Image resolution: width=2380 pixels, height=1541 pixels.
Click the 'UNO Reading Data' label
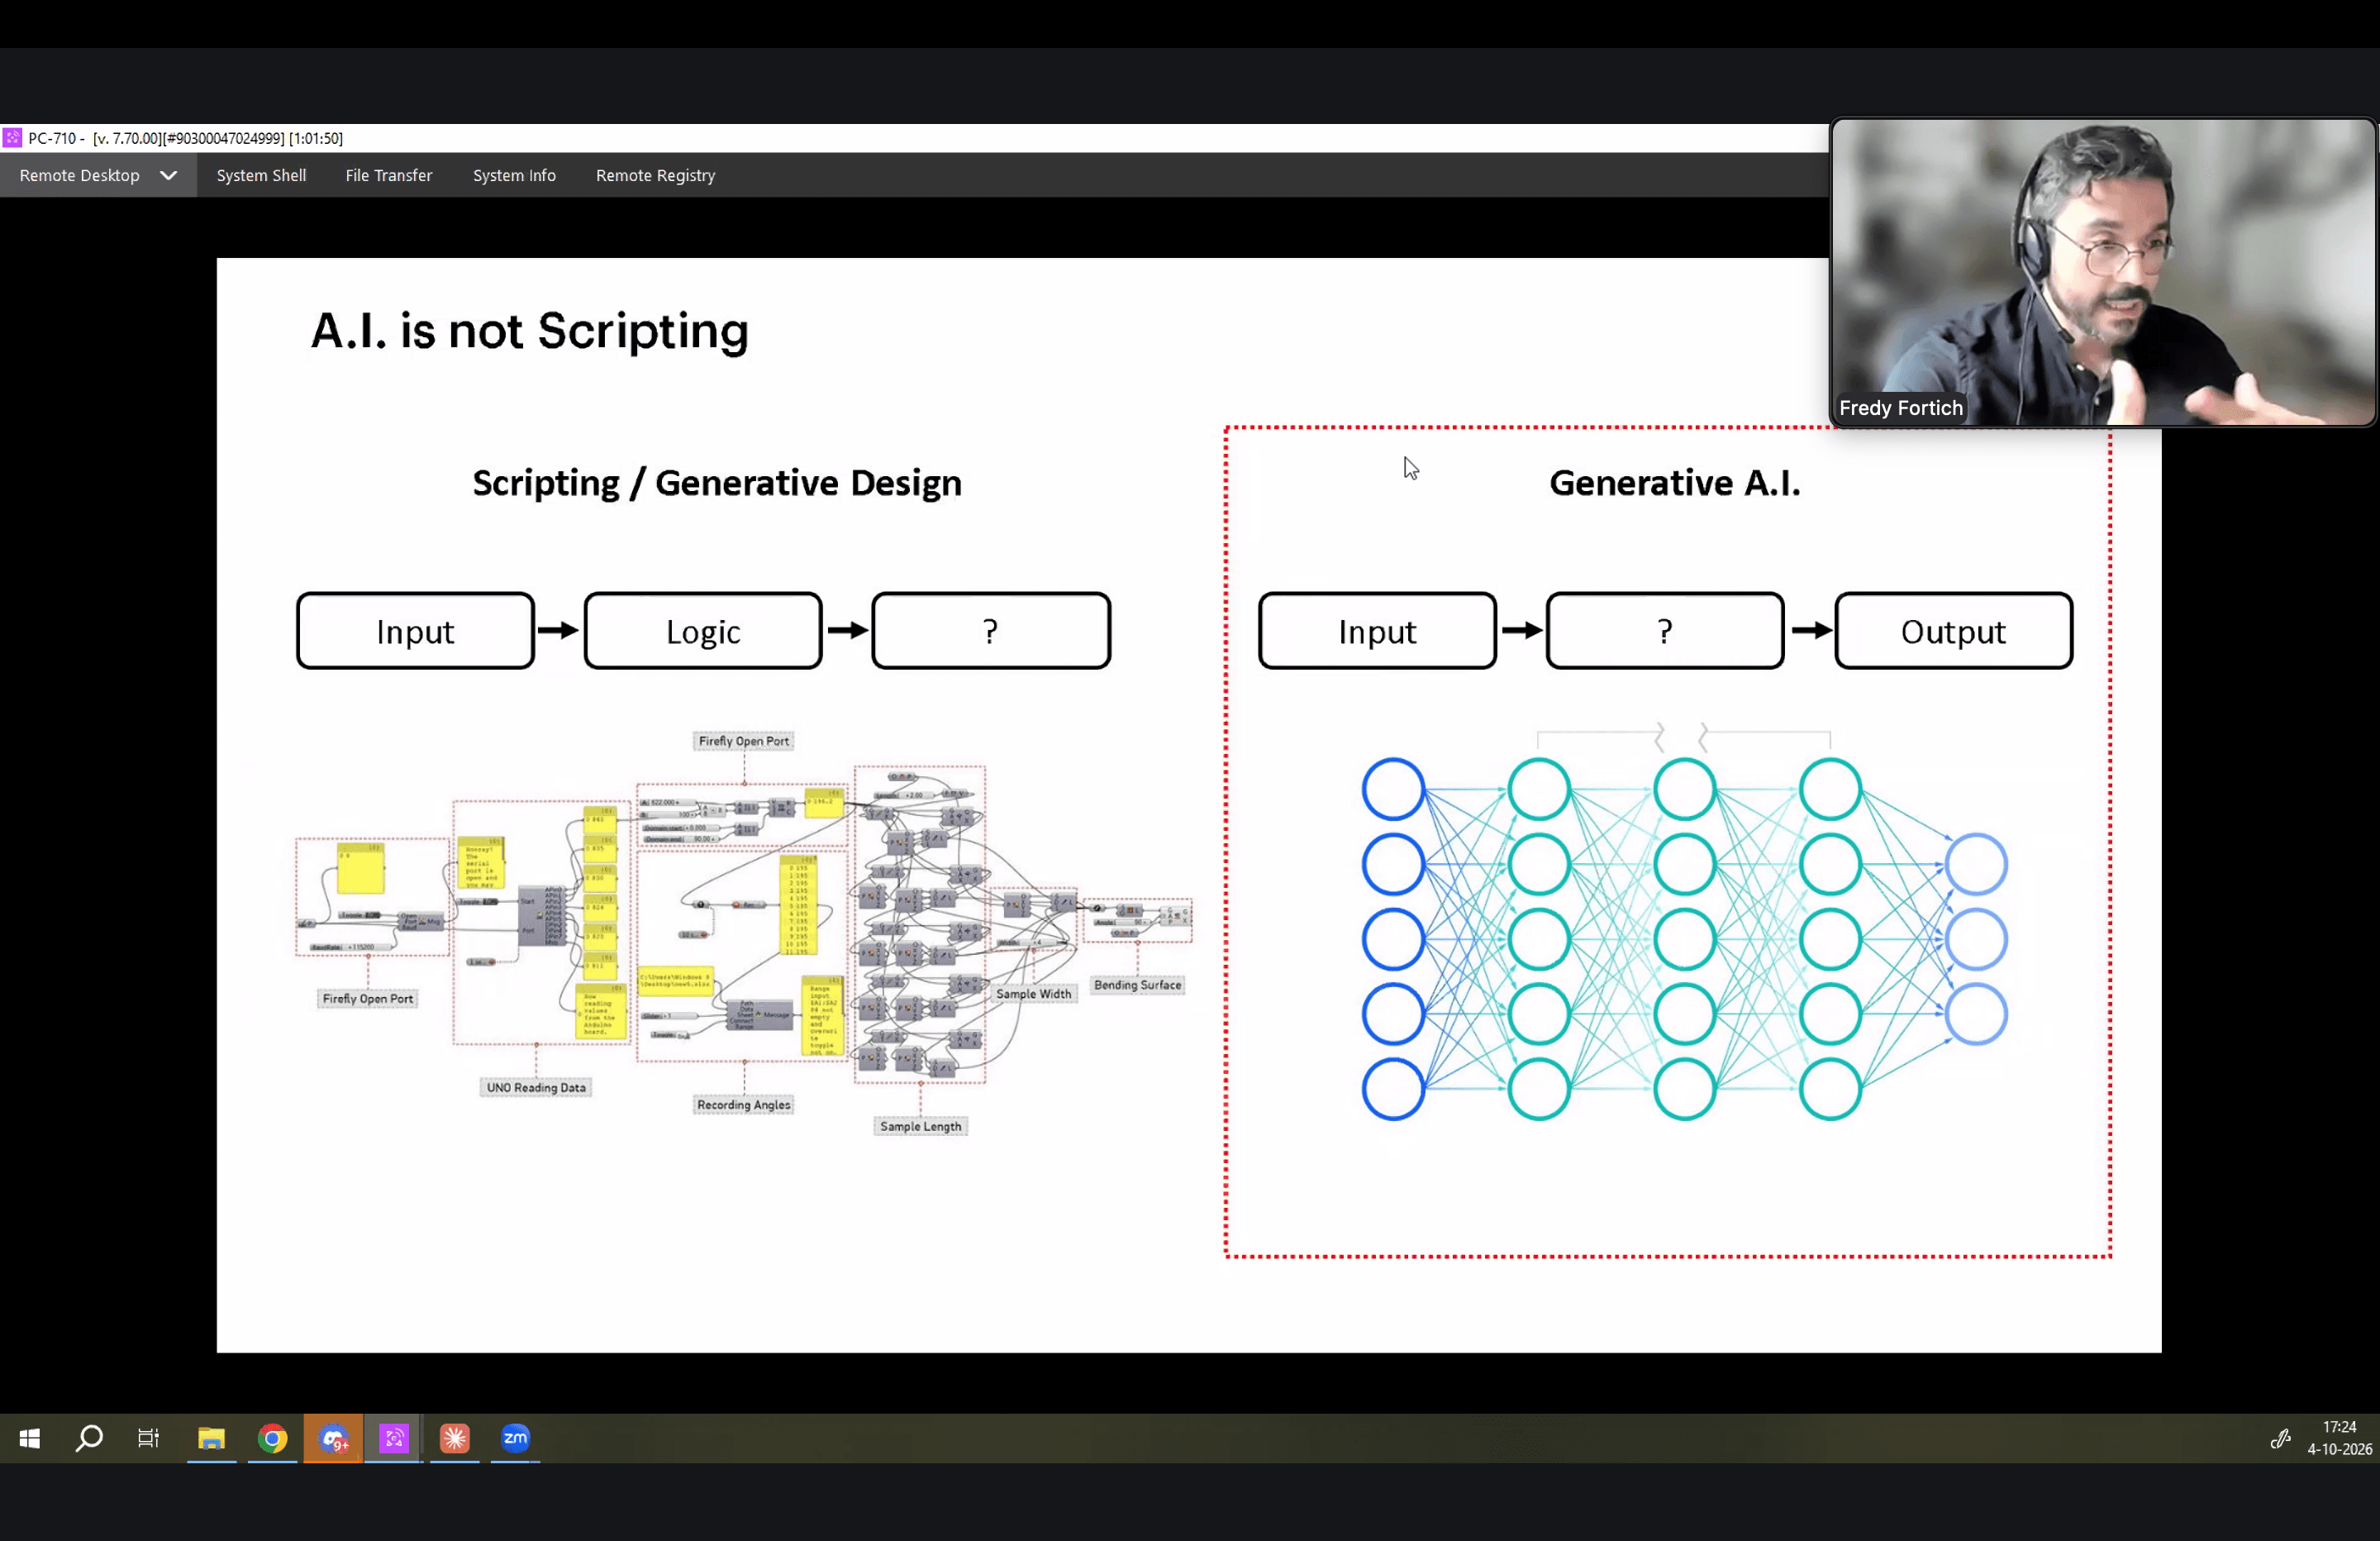click(x=536, y=1088)
